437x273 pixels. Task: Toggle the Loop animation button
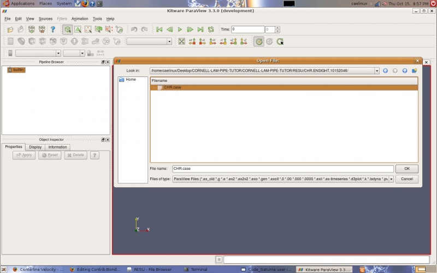211,29
